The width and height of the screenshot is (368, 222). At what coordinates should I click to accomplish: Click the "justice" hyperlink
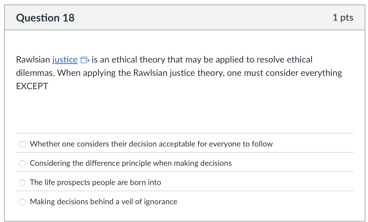click(65, 60)
